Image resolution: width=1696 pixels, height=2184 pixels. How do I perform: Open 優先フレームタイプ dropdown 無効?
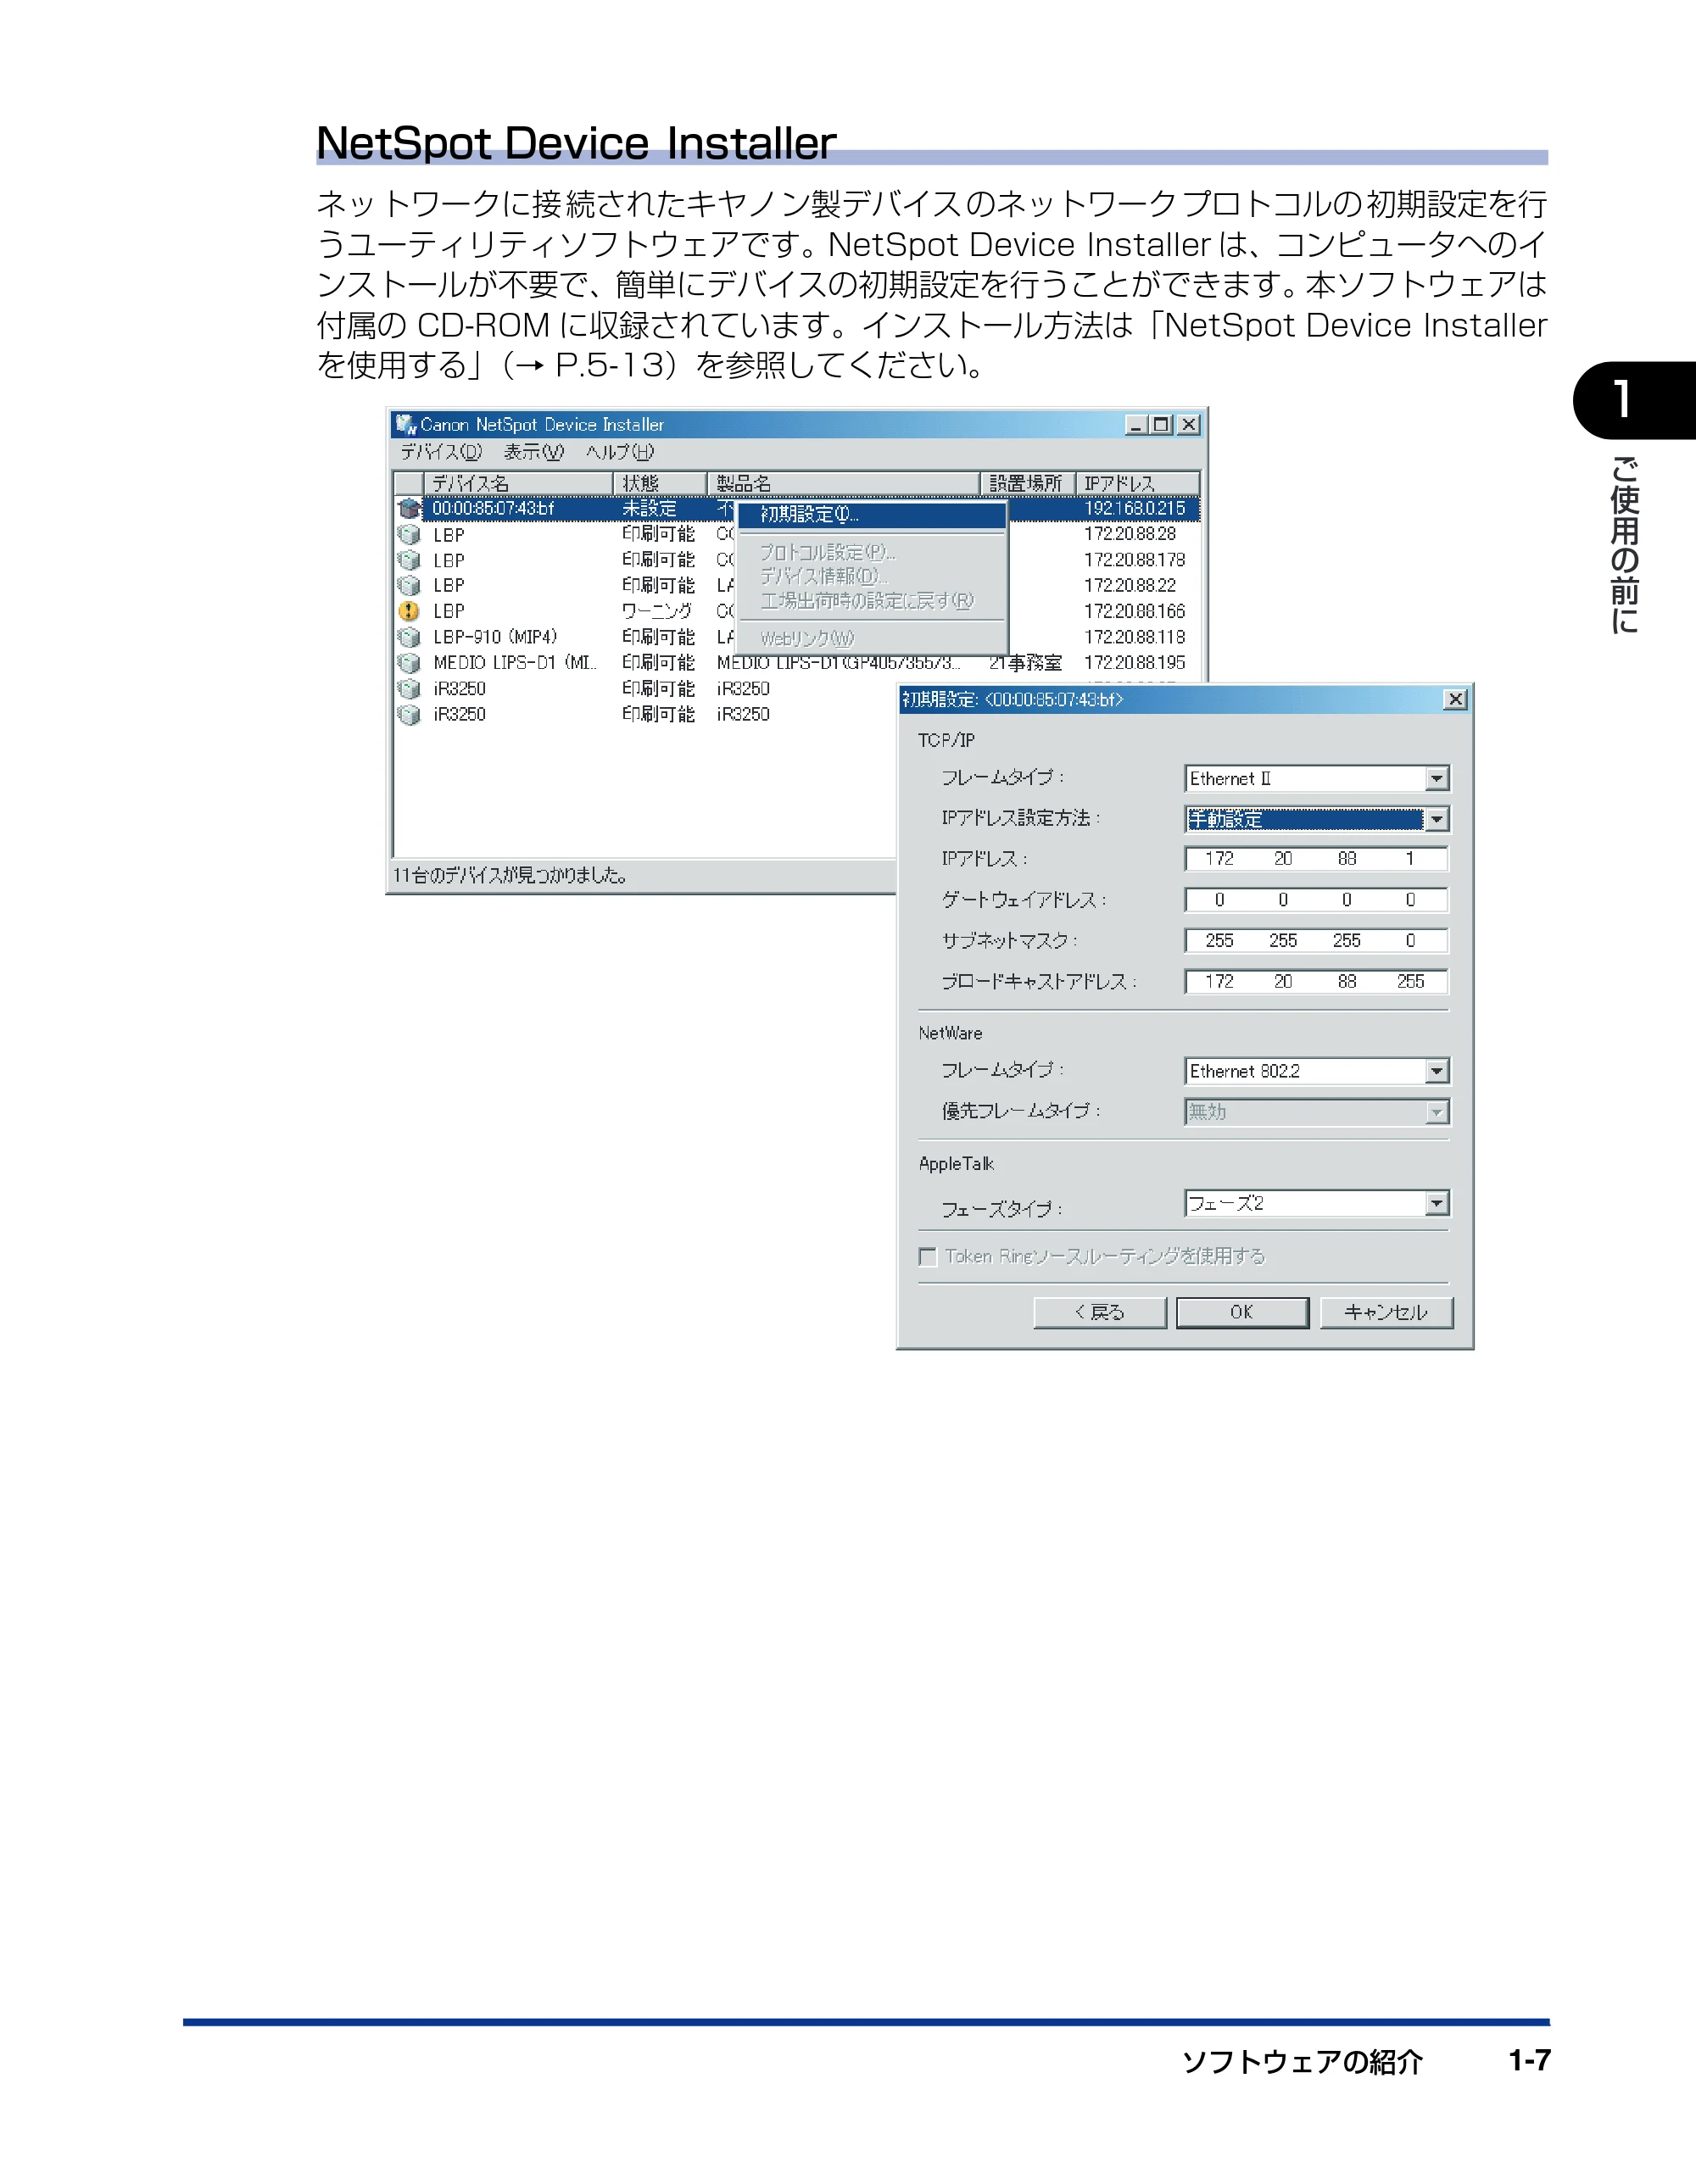tap(1317, 1112)
